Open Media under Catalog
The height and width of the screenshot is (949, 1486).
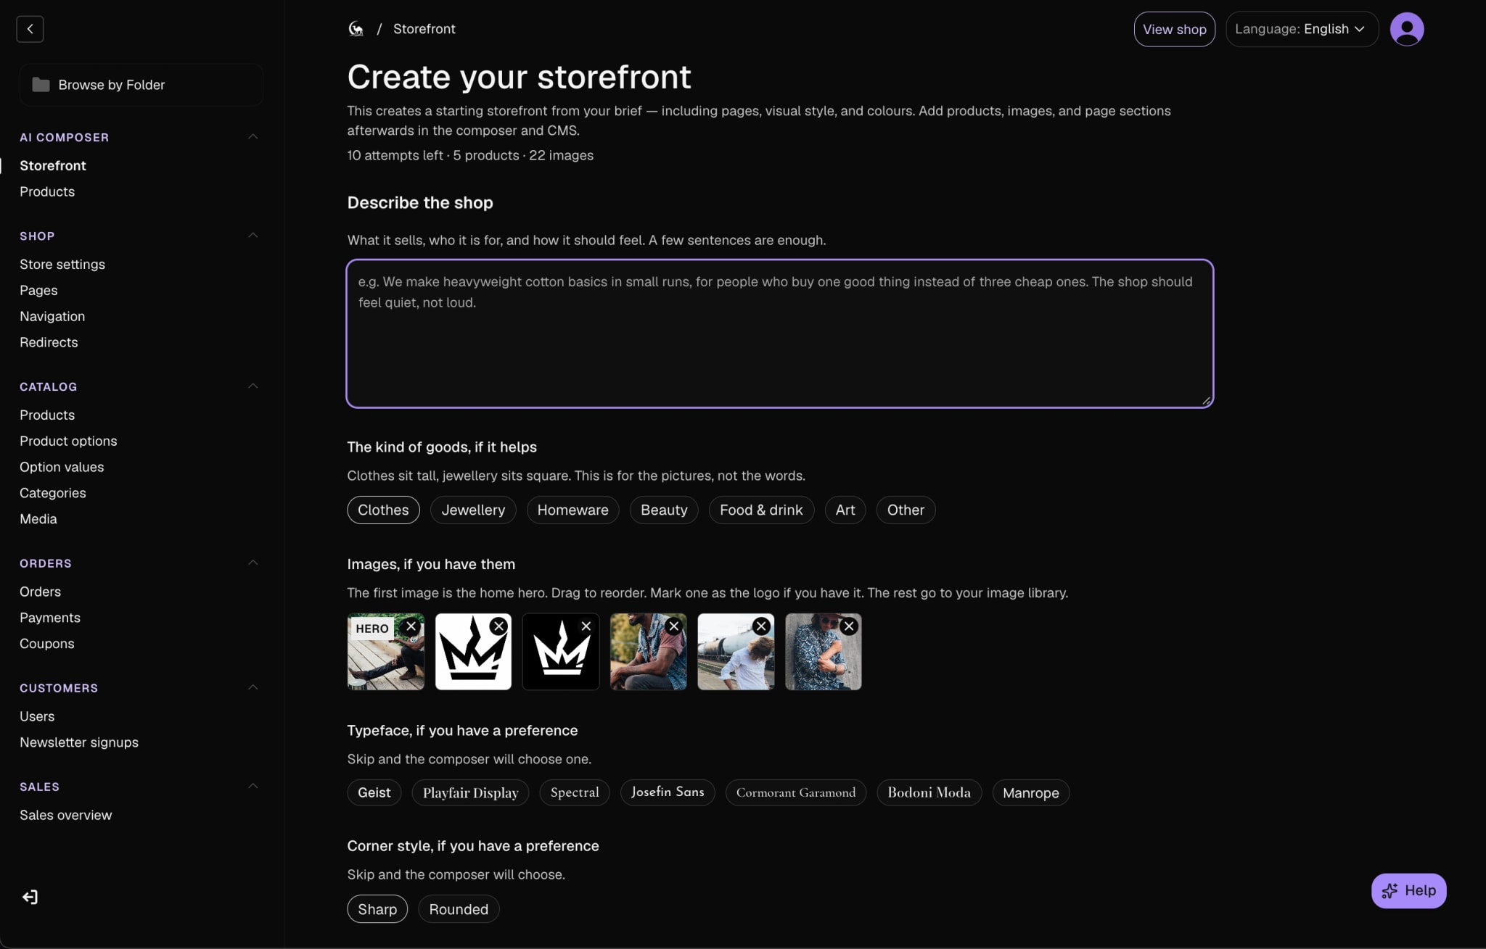[x=38, y=518]
